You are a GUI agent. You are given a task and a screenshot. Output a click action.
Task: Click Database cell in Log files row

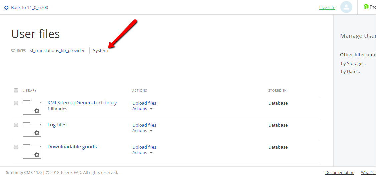click(x=278, y=125)
